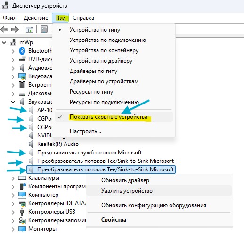Click the Мониторы display icon
244x233 pixels.
22,229
